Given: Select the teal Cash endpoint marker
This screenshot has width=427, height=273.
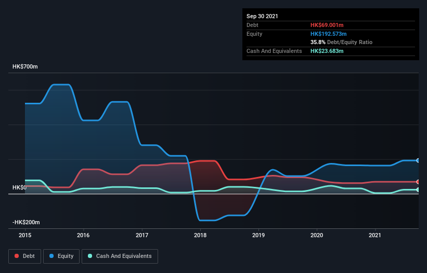Looking at the screenshot, I should (x=418, y=189).
